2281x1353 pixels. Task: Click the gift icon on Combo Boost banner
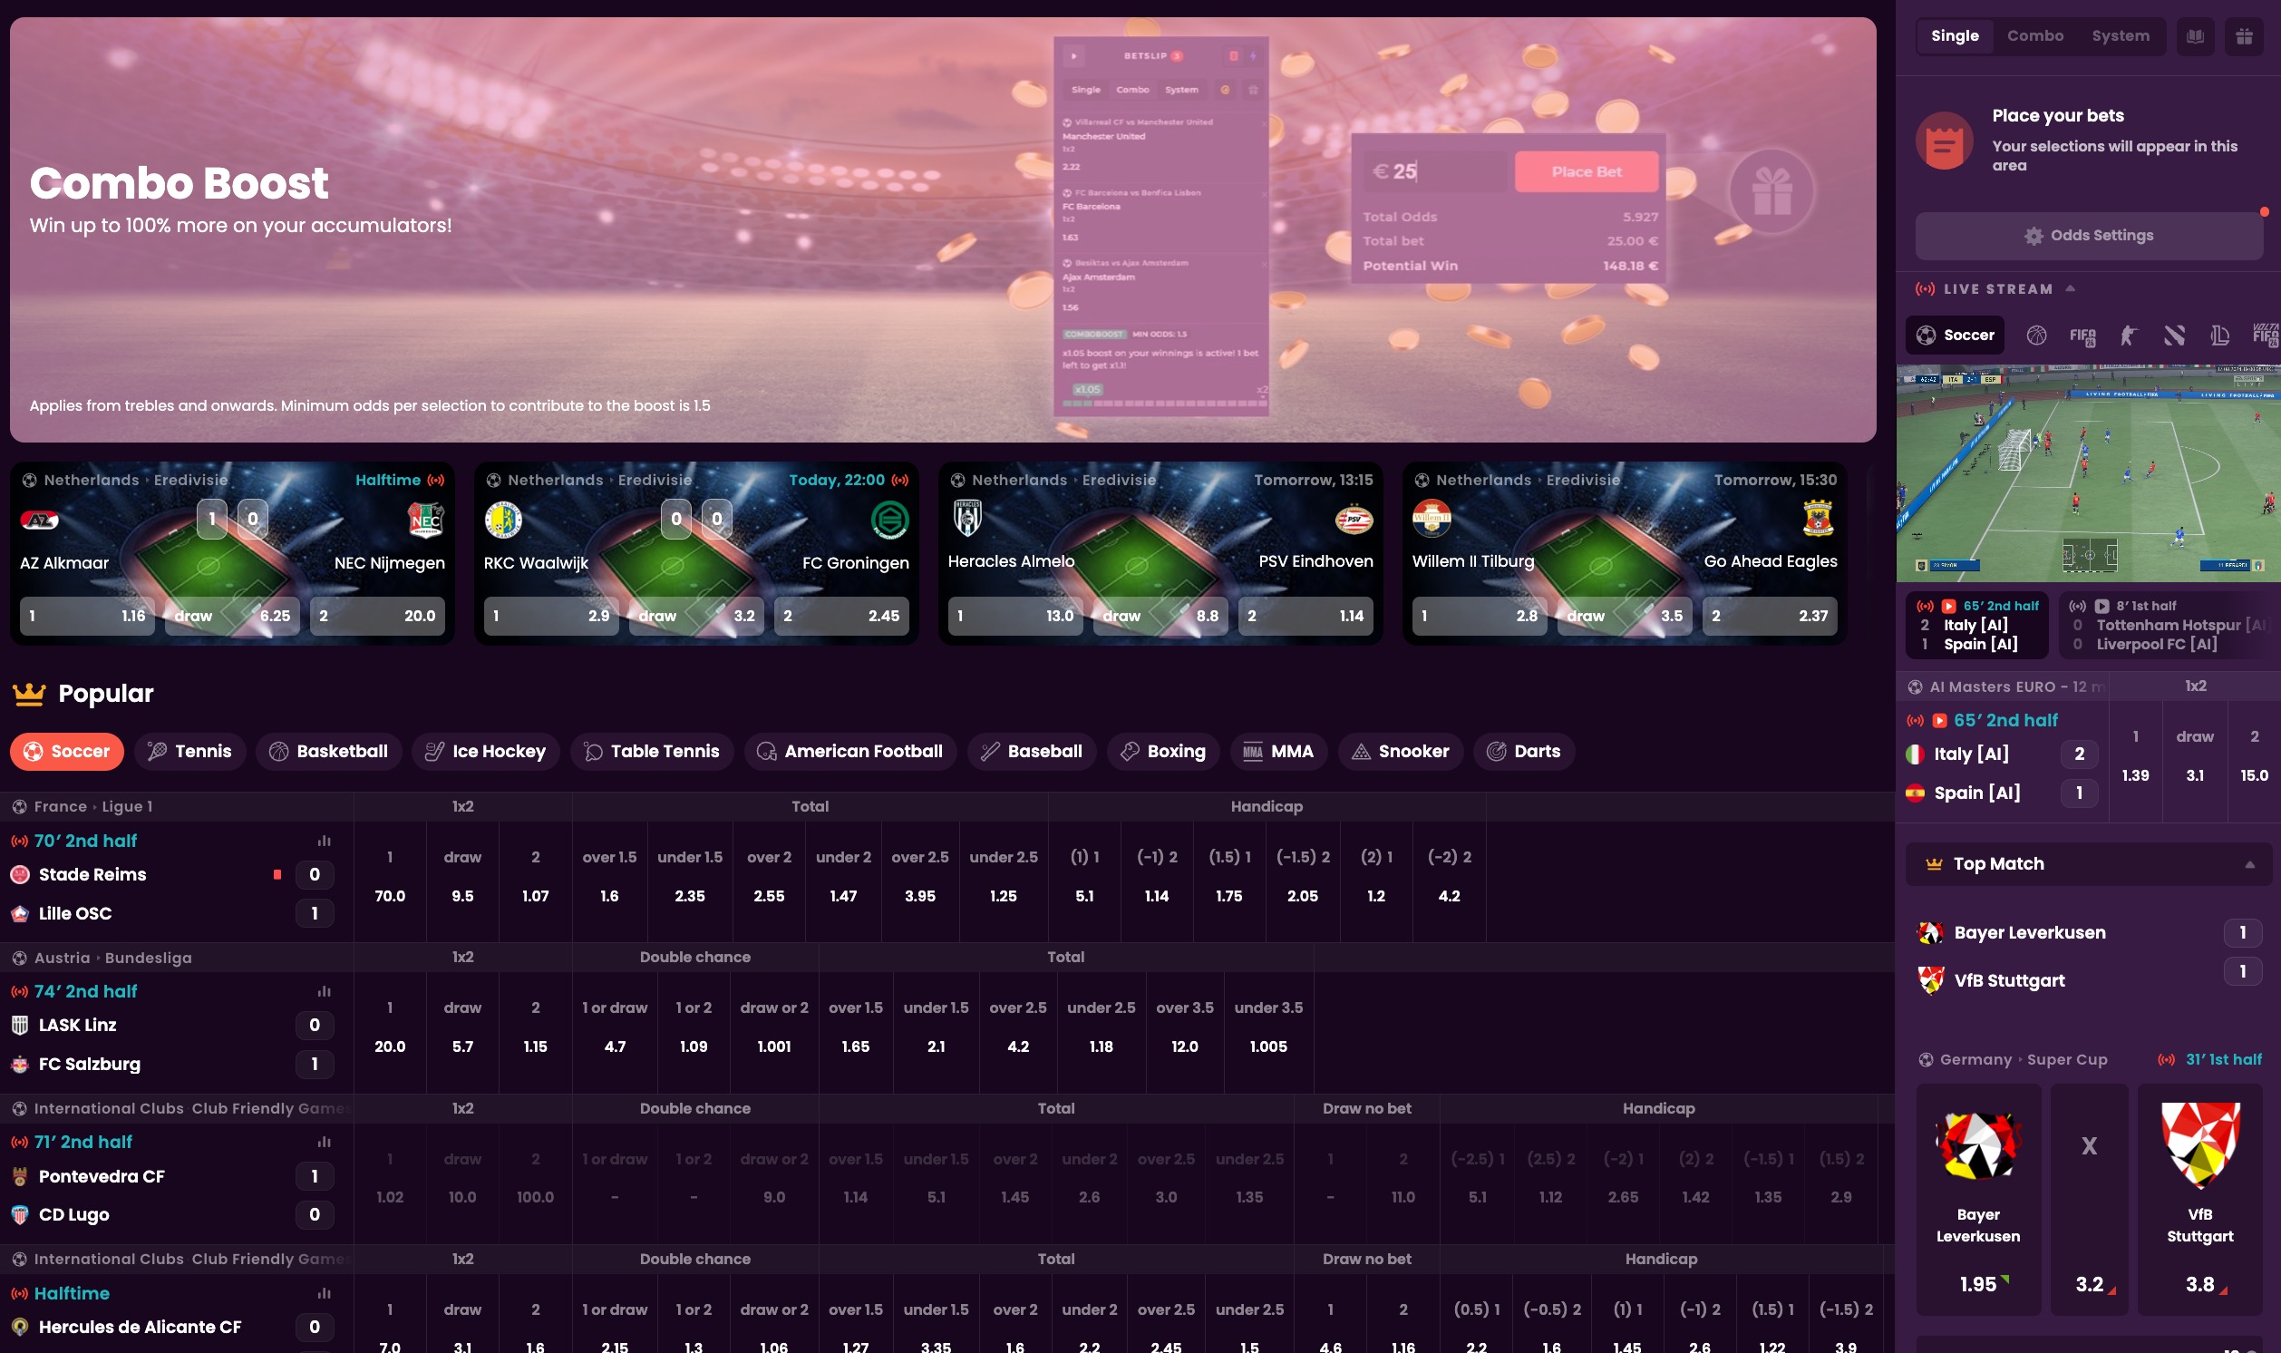click(x=1771, y=191)
